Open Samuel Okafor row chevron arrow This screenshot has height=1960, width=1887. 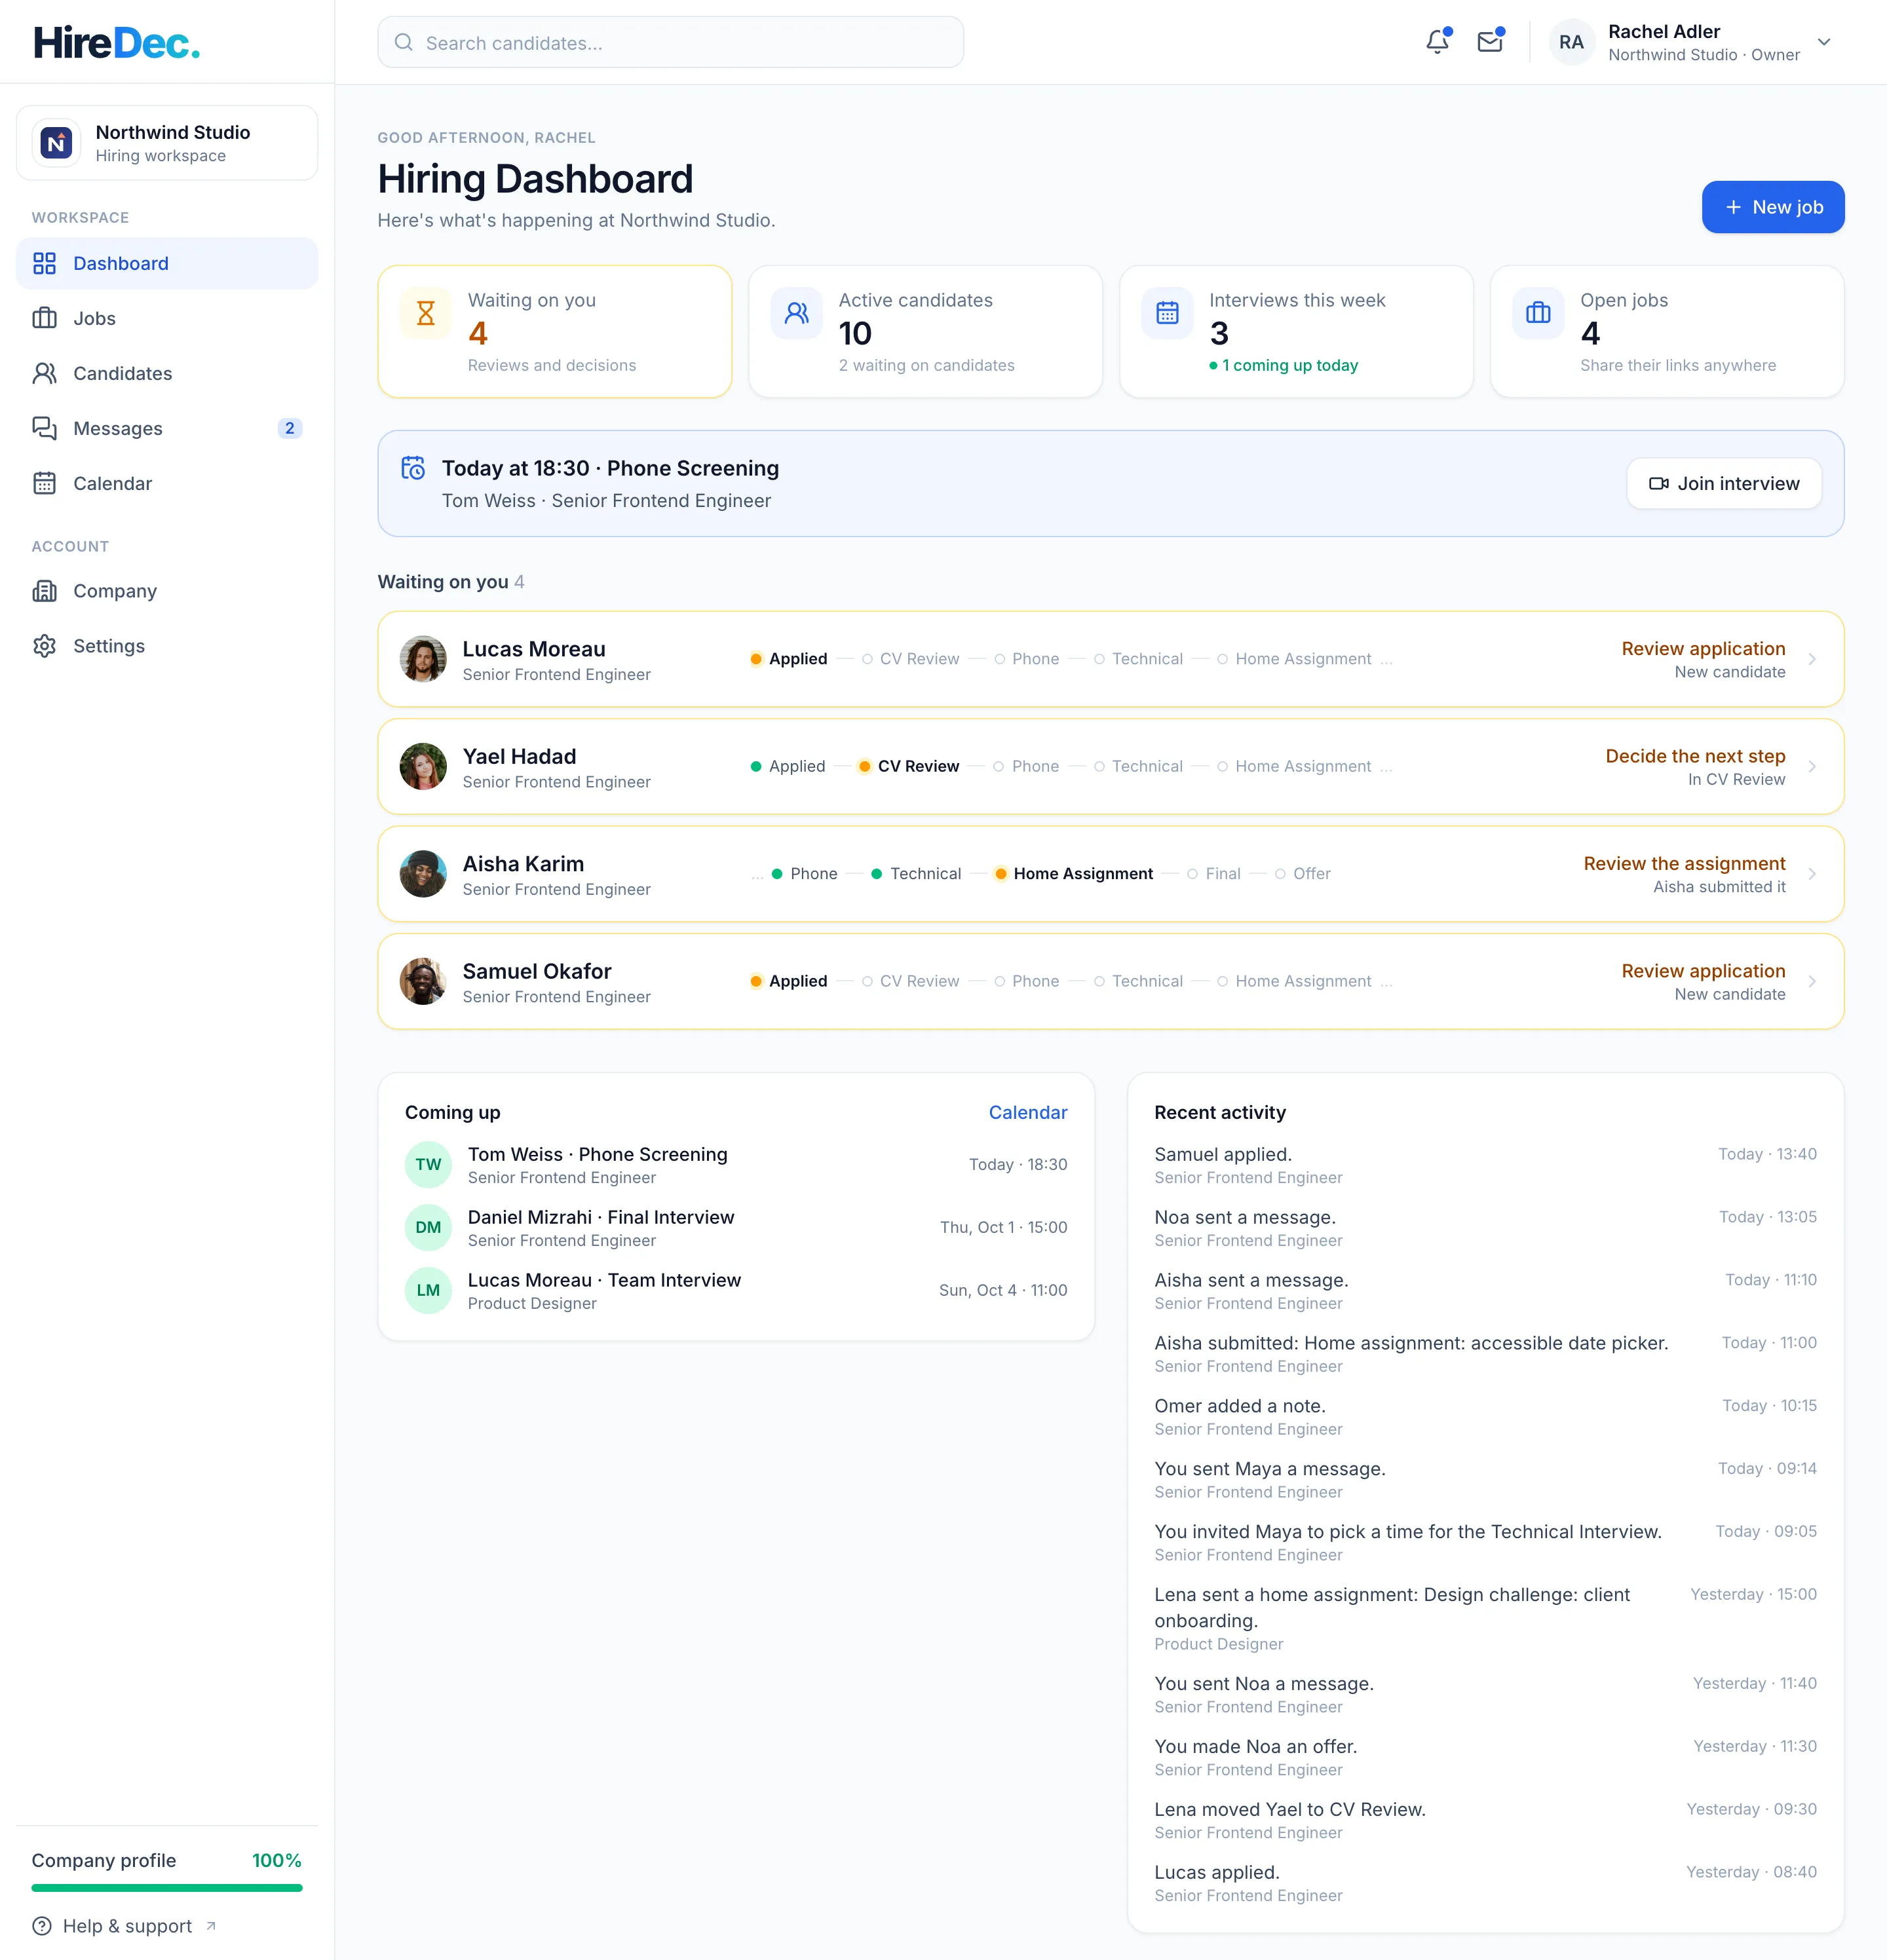(1812, 981)
